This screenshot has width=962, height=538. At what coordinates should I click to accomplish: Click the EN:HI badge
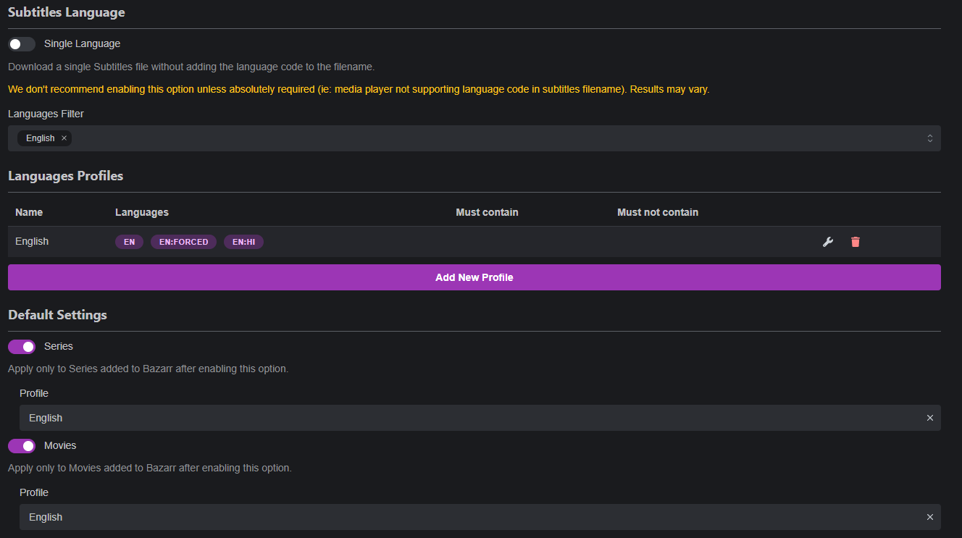pos(243,242)
